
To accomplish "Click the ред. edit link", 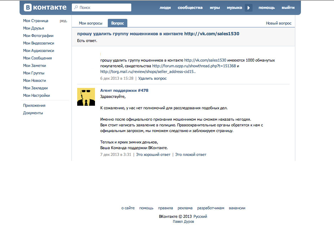I will pos(63,21).
